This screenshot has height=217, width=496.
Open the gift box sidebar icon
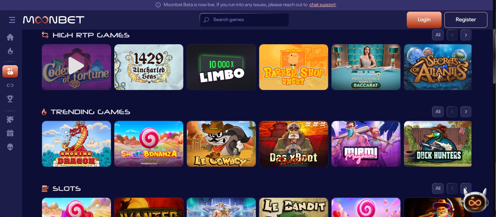(10, 133)
